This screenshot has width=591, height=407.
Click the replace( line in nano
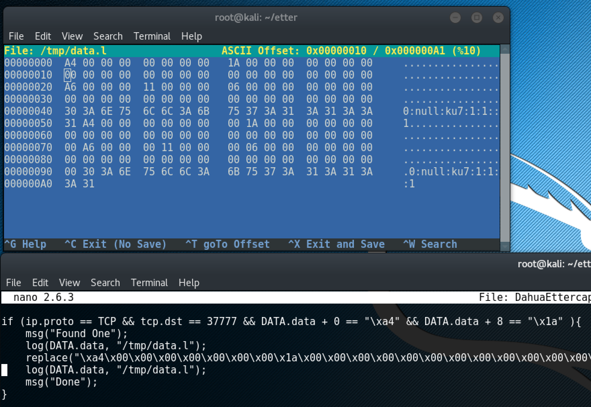308,358
